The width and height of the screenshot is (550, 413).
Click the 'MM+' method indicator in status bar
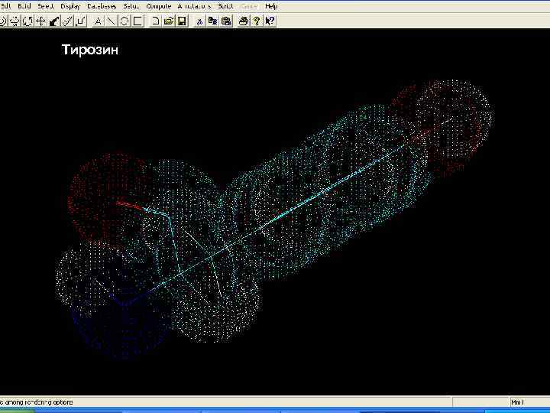(517, 402)
